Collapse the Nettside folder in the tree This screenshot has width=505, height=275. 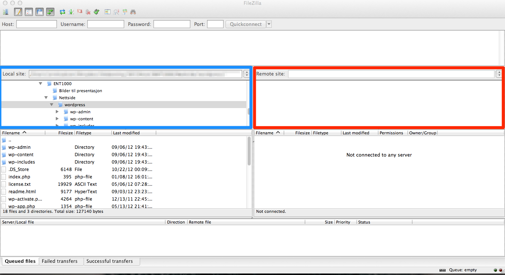pyautogui.click(x=46, y=98)
